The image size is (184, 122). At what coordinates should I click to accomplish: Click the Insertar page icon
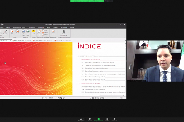click(39, 31)
